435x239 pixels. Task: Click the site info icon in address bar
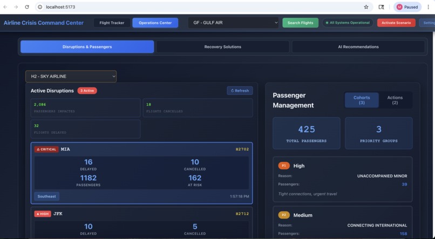(x=40, y=7)
